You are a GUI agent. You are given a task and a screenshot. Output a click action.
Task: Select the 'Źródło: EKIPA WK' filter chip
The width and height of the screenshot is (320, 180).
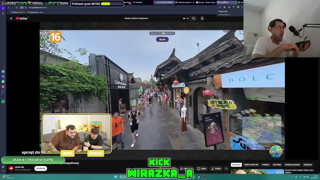click(251, 165)
